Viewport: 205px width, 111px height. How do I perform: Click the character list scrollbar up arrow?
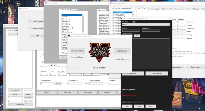tap(83, 15)
